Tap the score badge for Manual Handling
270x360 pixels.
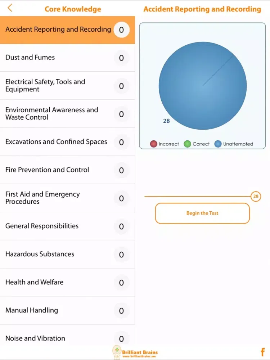click(x=121, y=311)
